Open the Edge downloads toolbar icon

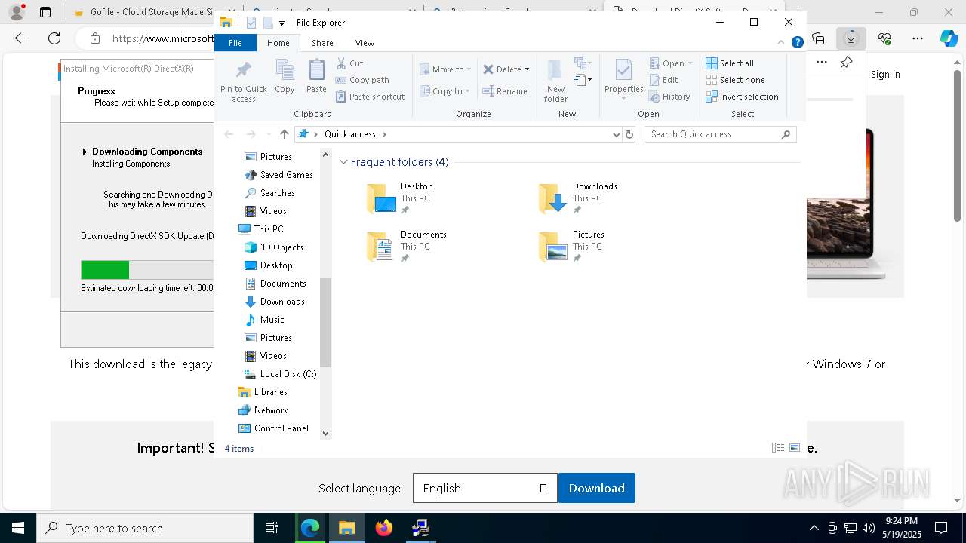coord(851,38)
